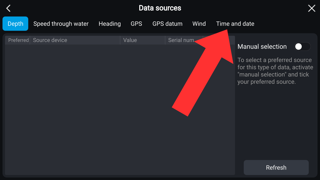
Task: Open the Time and date tab
Action: pyautogui.click(x=235, y=24)
